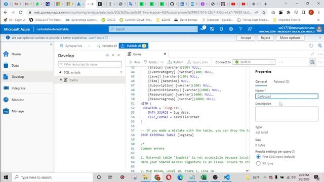Dismiss the cookie banner

tap(320, 38)
